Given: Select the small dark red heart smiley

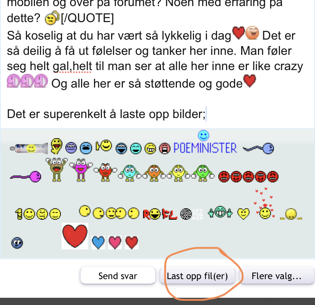Looking at the screenshot, I should [132, 243].
